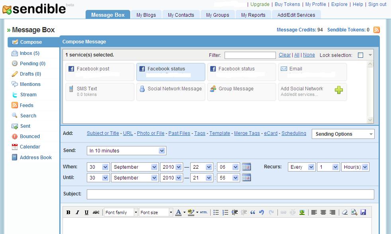Switch to the My Reports tab
391x234 pixels.
[253, 15]
